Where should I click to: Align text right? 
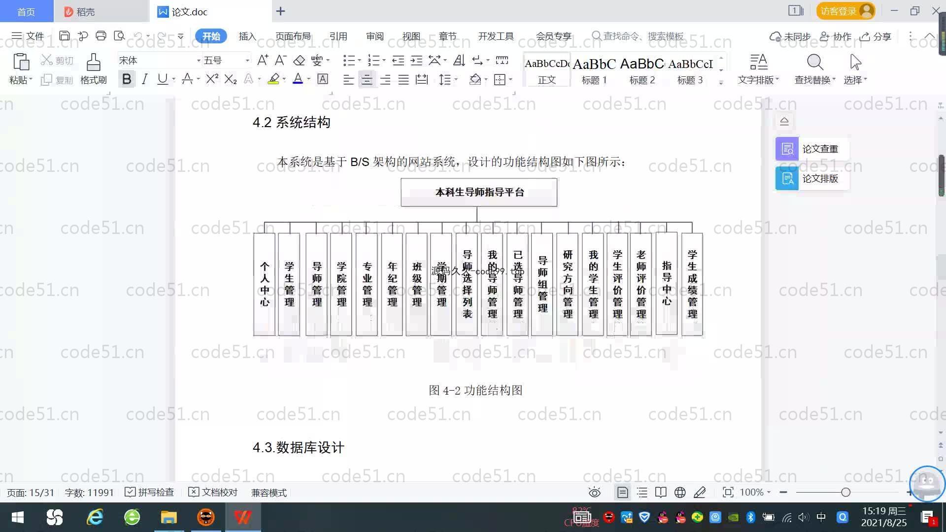click(x=385, y=79)
